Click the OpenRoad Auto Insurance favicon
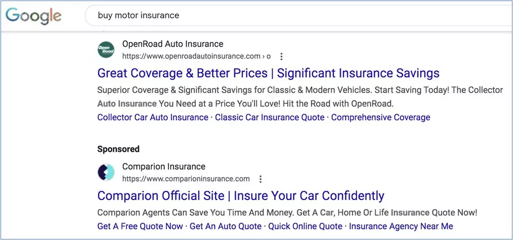Viewport: 513px width, 240px height. coord(106,50)
